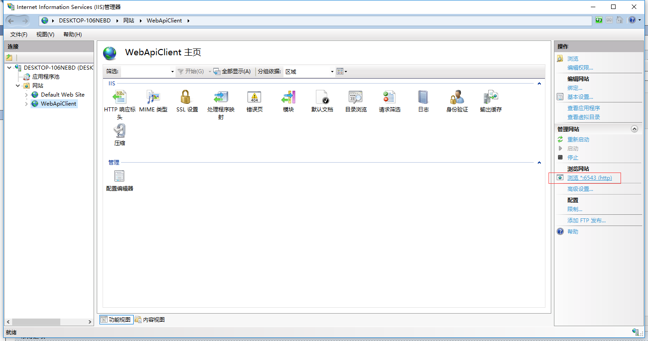Click the 编辑权限... action link
The image size is (648, 341).
click(x=580, y=68)
